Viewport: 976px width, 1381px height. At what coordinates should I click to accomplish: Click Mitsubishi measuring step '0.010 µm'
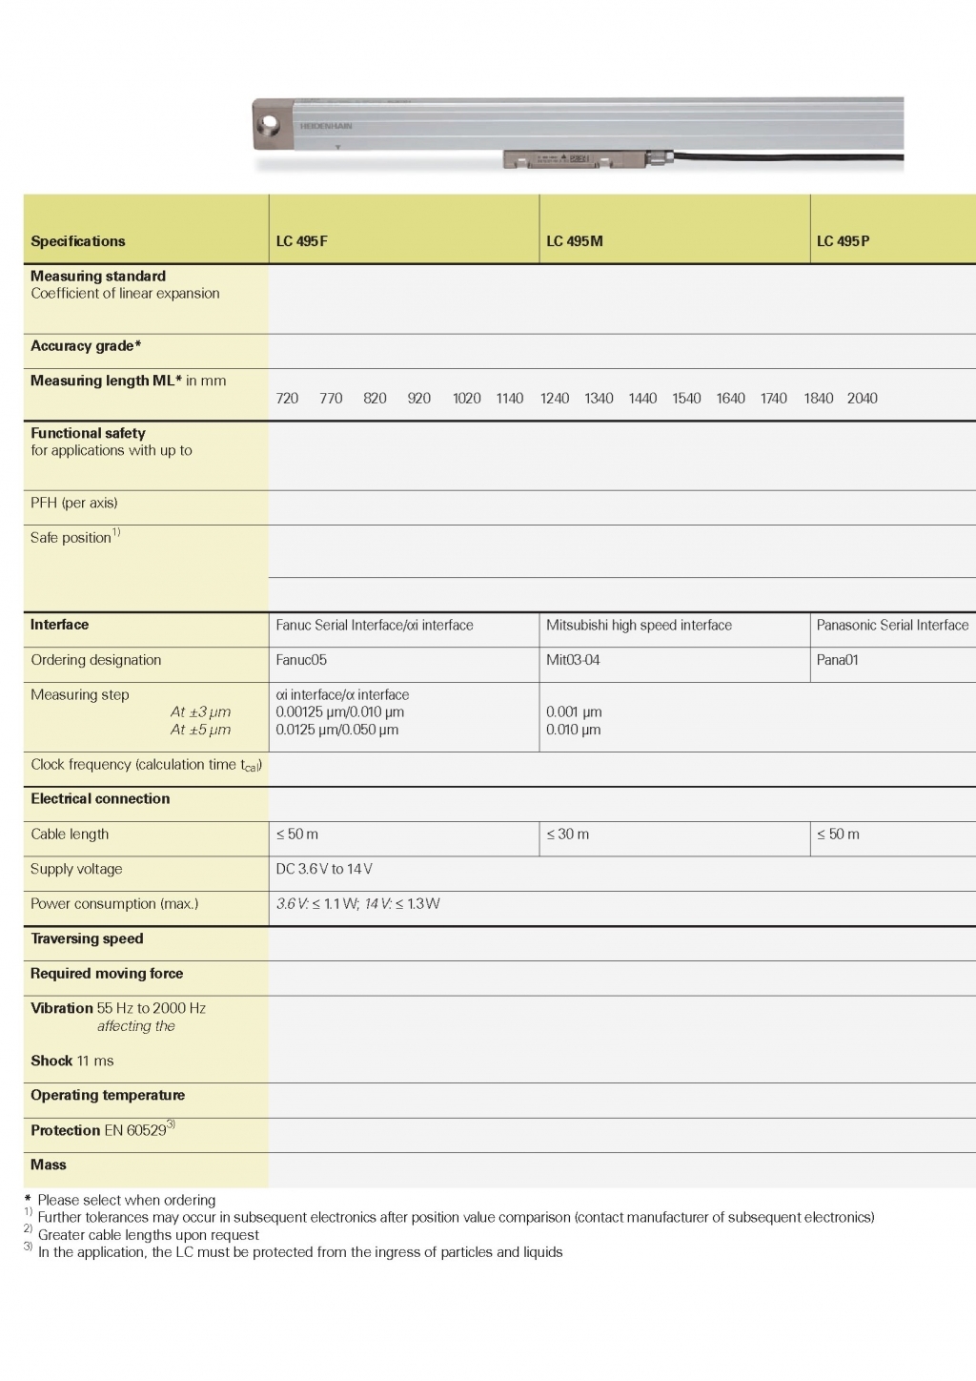click(574, 730)
